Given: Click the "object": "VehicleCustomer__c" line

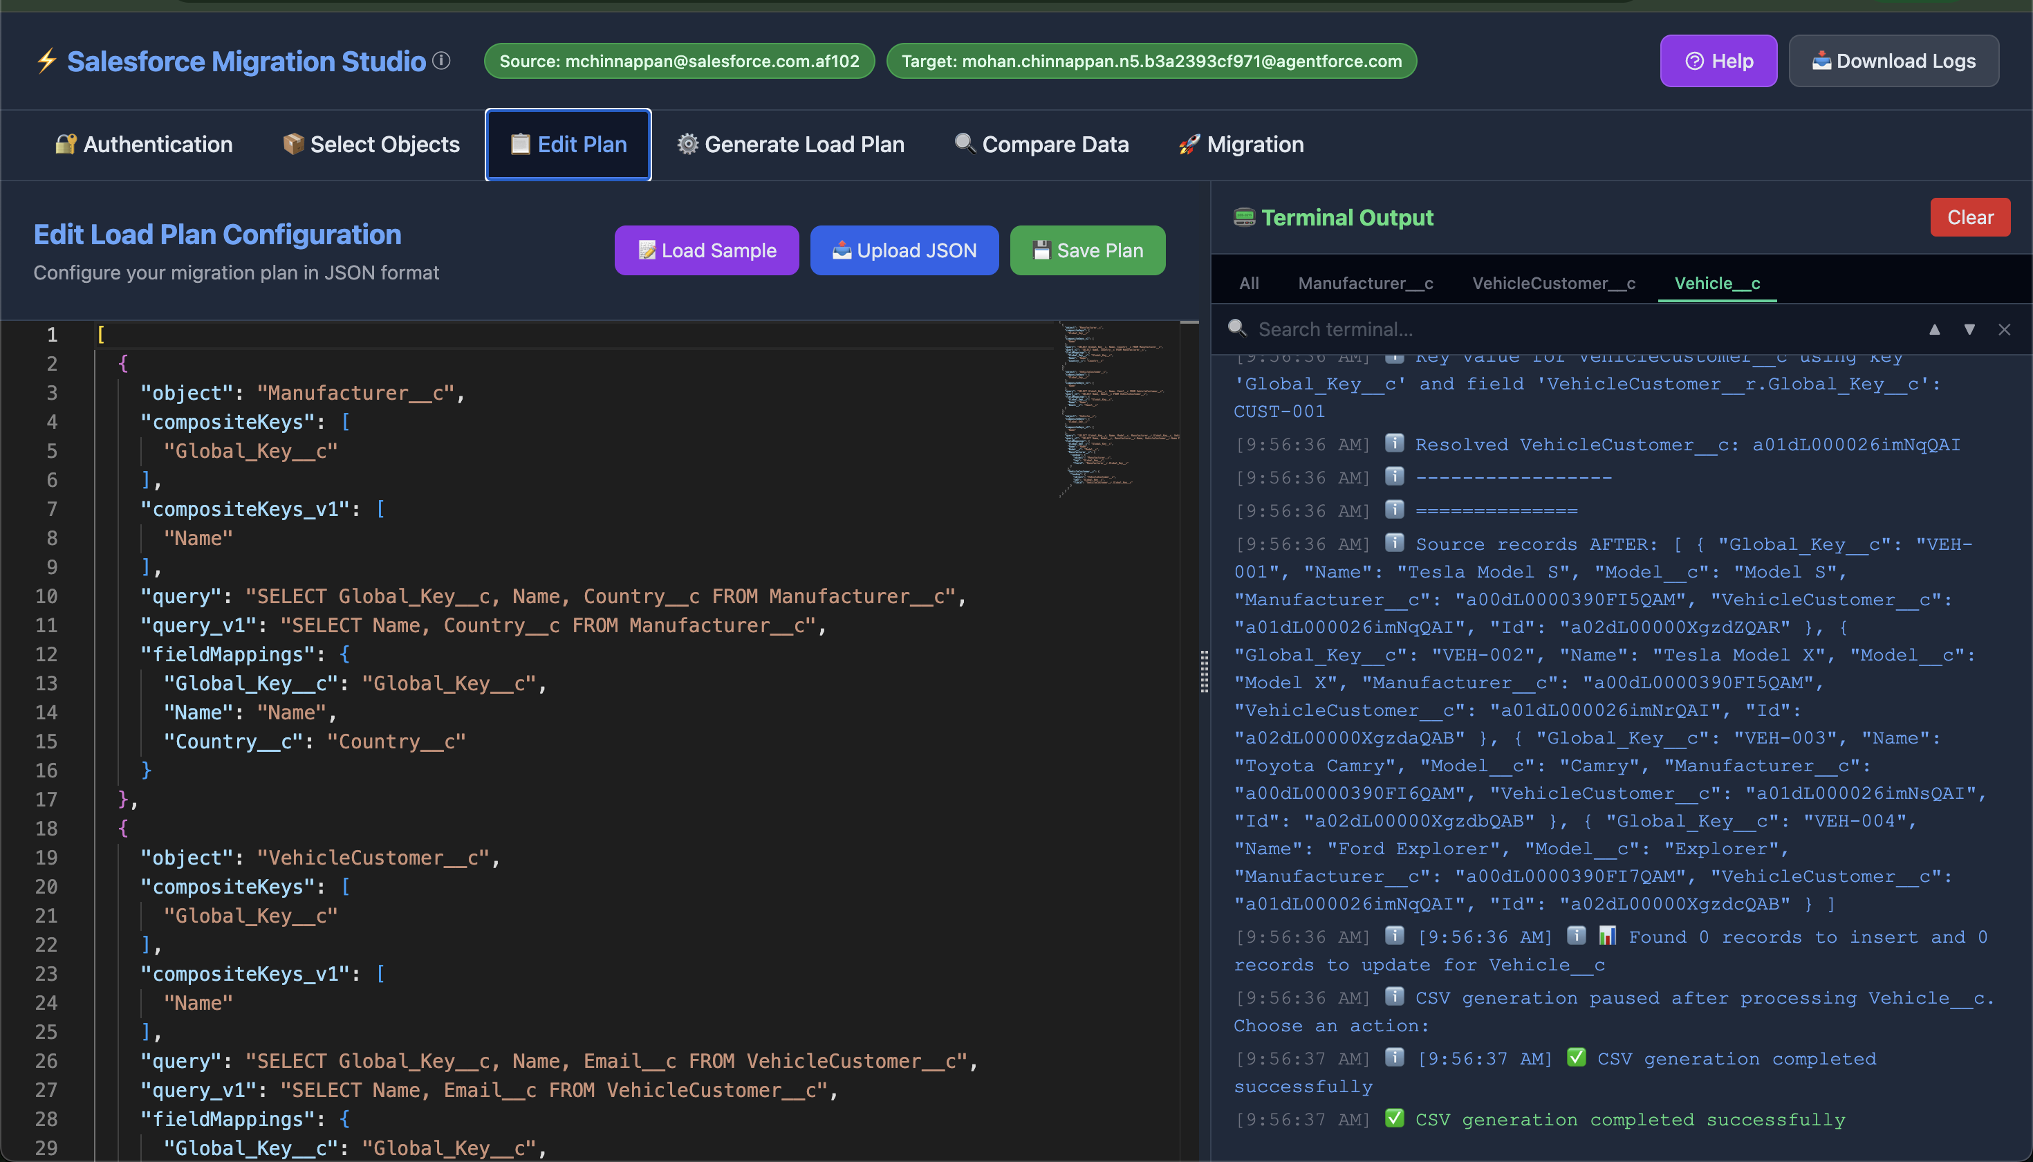Looking at the screenshot, I should (320, 858).
